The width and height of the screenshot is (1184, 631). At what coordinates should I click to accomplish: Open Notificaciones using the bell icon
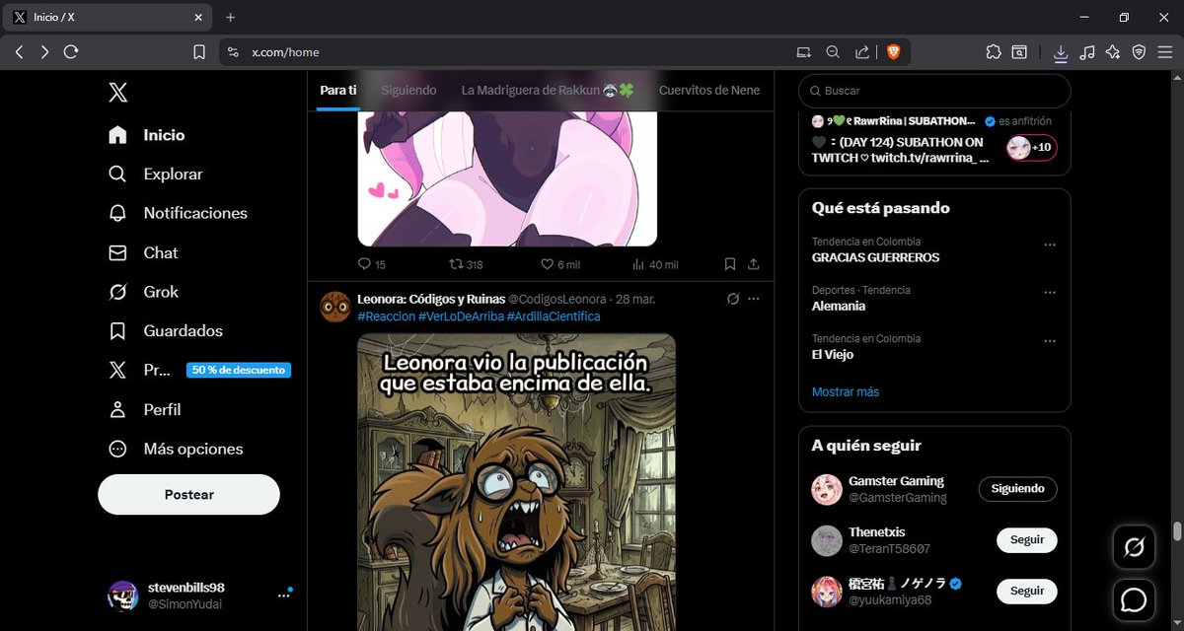pos(194,213)
